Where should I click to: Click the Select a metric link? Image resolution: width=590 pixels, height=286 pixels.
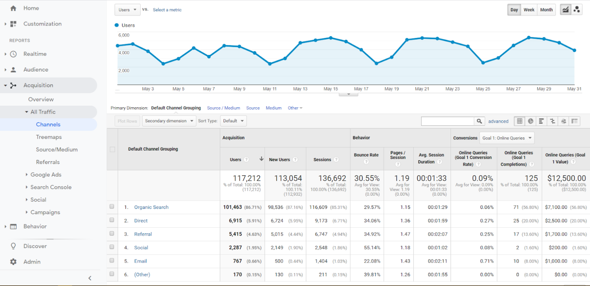click(x=167, y=10)
